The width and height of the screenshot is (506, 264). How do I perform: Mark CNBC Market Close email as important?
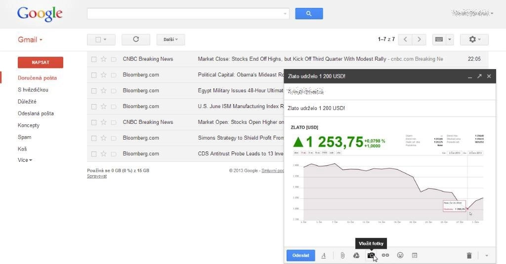114,59
